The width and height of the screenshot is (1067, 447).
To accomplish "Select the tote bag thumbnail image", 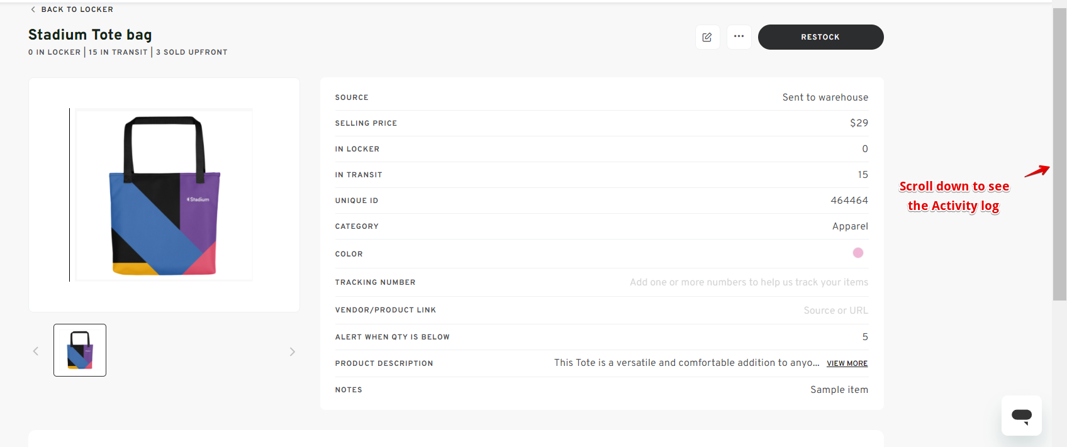I will click(x=80, y=350).
